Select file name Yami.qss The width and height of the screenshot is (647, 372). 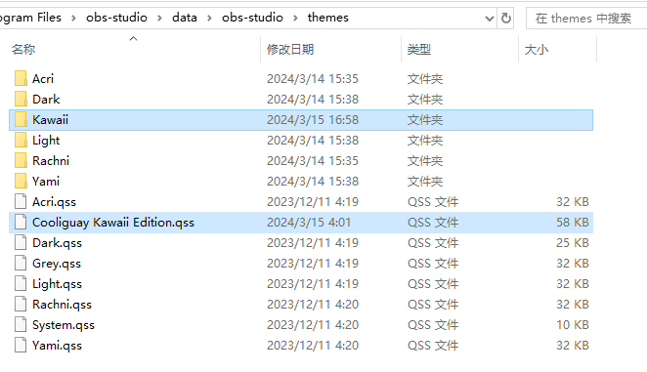click(x=57, y=346)
